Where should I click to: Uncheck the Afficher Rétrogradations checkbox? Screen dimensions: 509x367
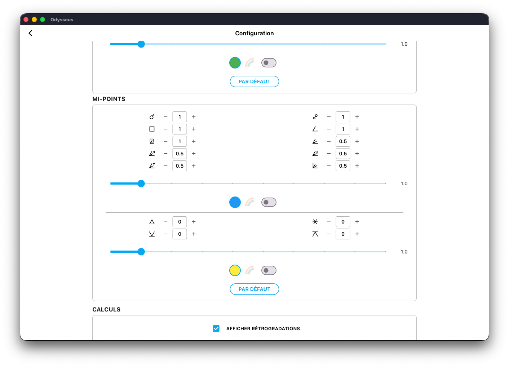click(x=216, y=328)
